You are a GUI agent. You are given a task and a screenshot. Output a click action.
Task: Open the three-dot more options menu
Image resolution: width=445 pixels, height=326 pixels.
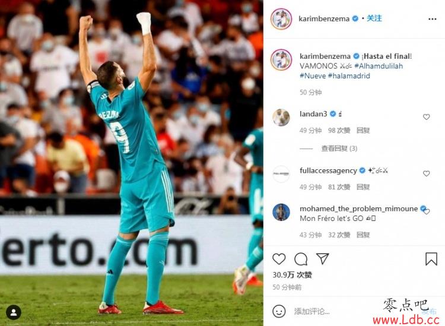(432, 19)
